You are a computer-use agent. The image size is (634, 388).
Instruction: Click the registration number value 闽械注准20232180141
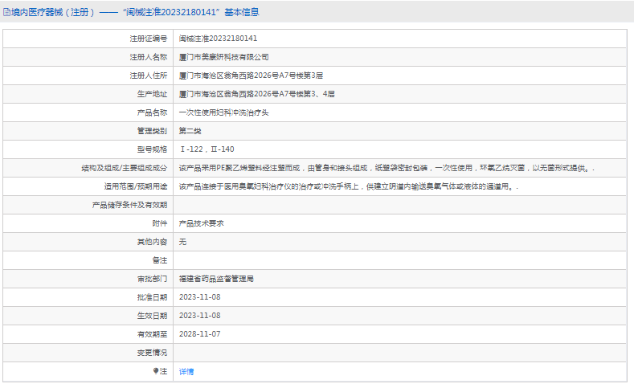218,39
